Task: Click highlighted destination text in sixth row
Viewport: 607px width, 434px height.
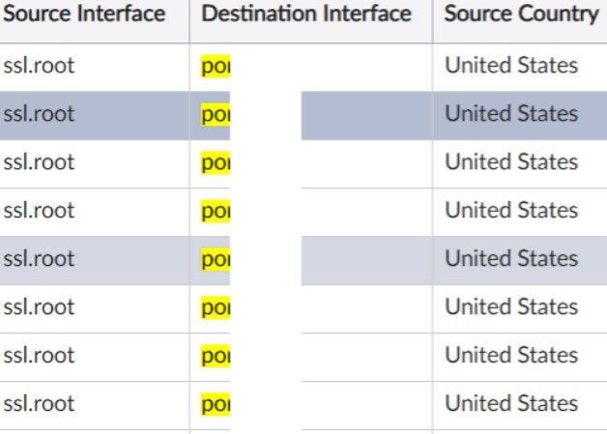Action: click(x=215, y=308)
